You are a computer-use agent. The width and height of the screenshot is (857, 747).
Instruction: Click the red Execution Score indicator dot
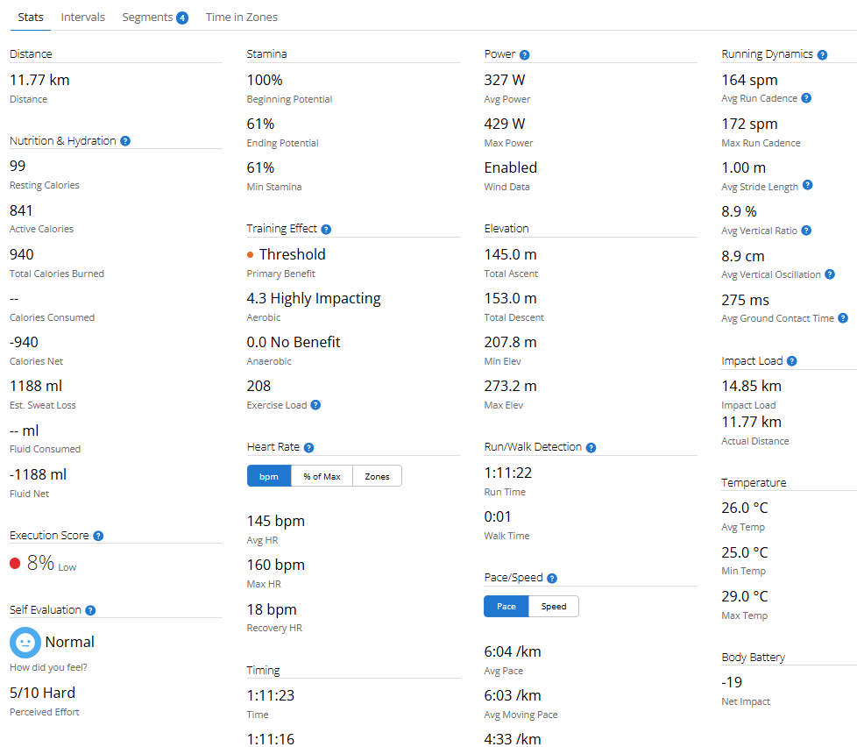click(x=15, y=564)
